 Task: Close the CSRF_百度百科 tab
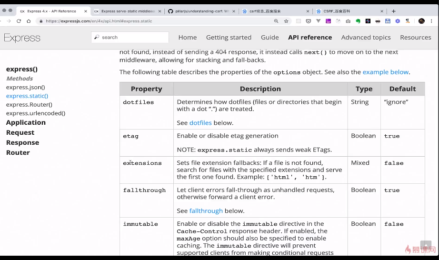coord(382,11)
